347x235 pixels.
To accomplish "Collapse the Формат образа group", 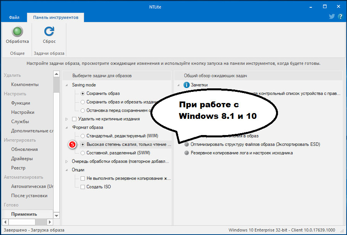I will pyautogui.click(x=67, y=128).
